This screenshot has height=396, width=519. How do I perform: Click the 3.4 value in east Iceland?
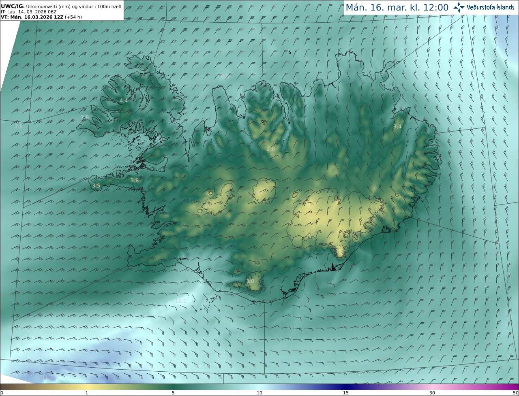[397, 127]
